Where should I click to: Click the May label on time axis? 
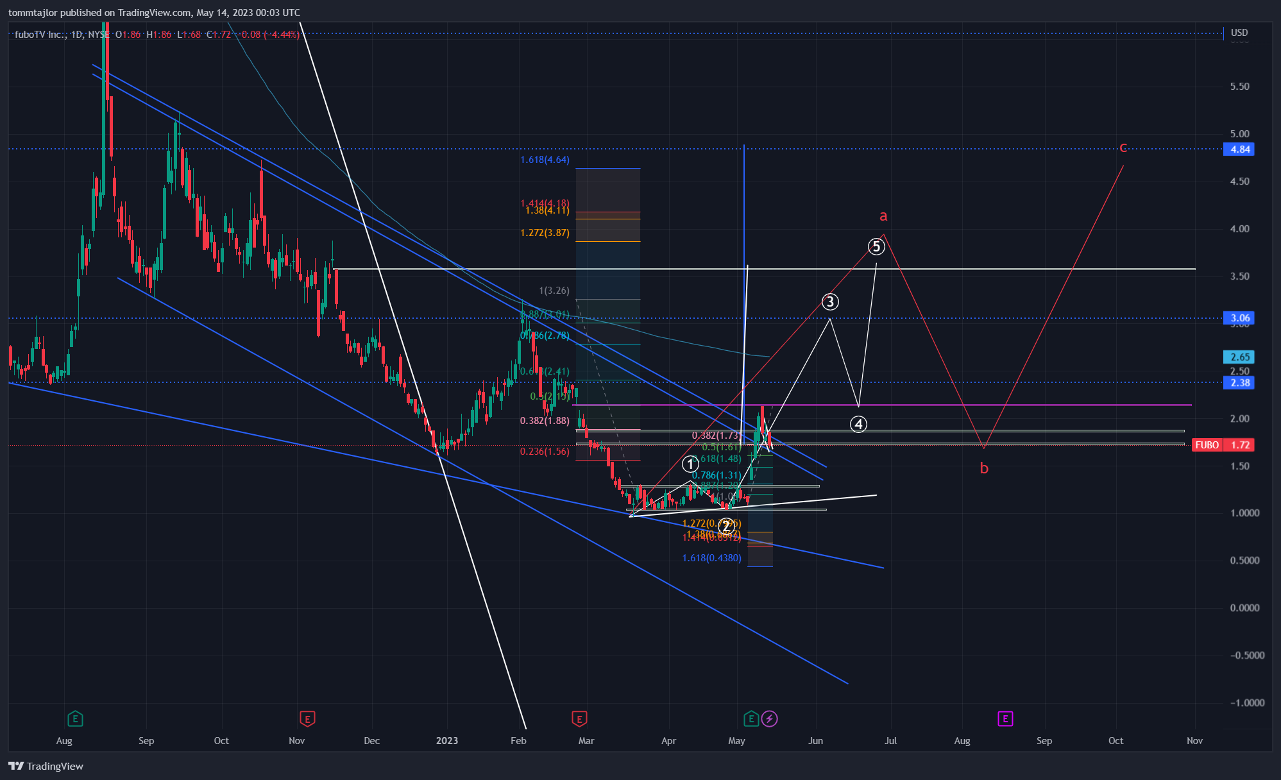tap(736, 740)
